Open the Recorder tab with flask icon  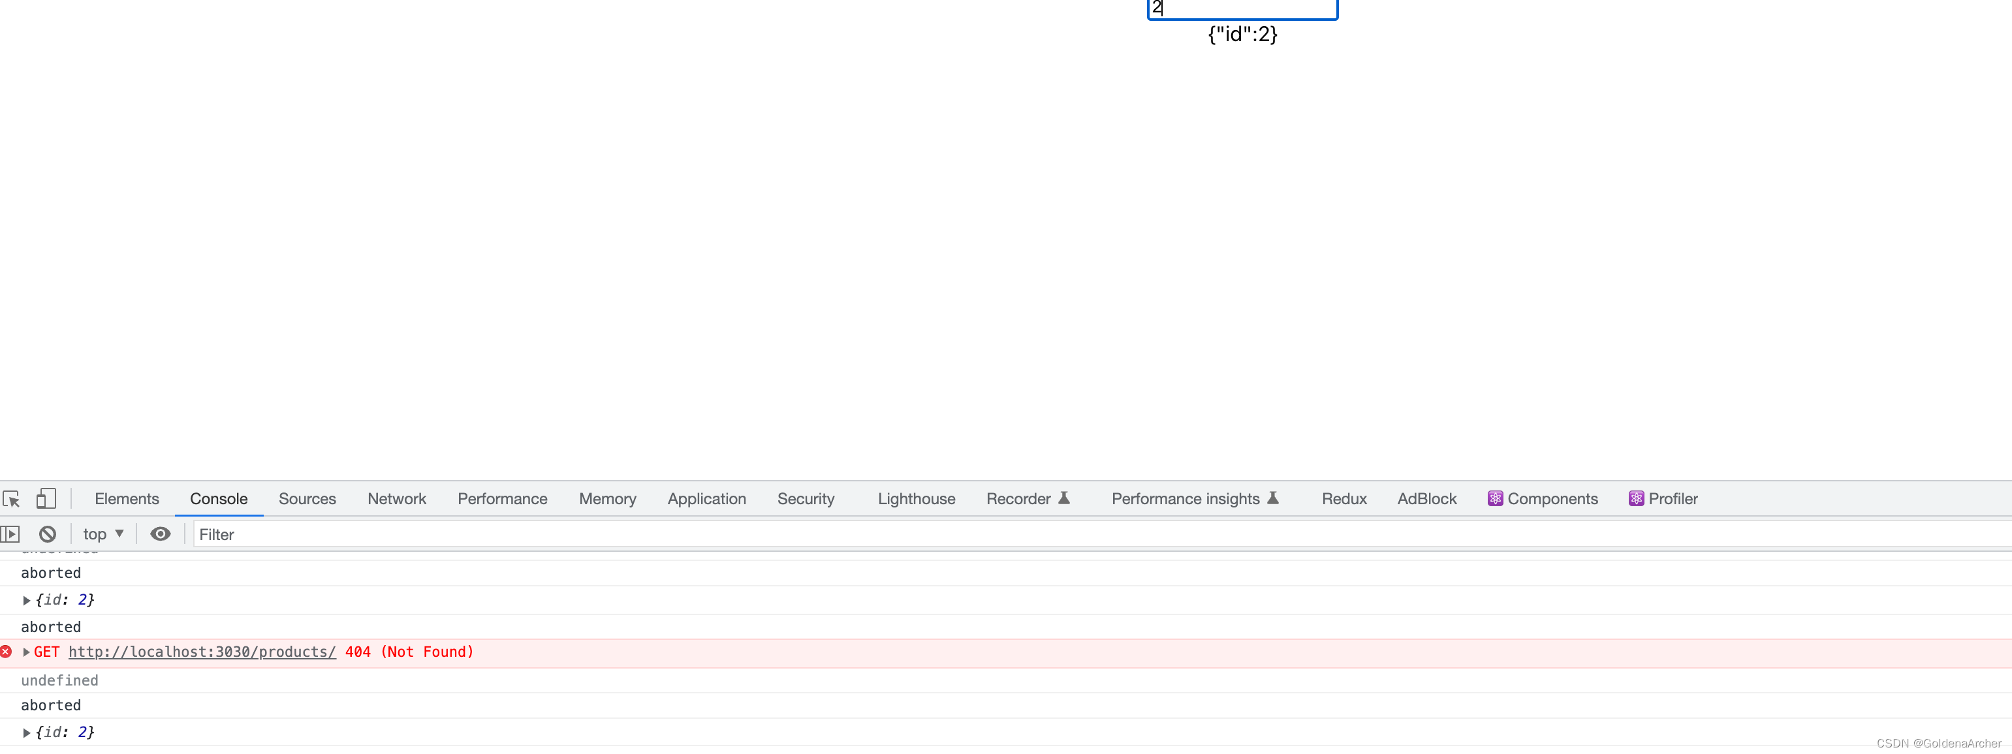pyautogui.click(x=1027, y=499)
